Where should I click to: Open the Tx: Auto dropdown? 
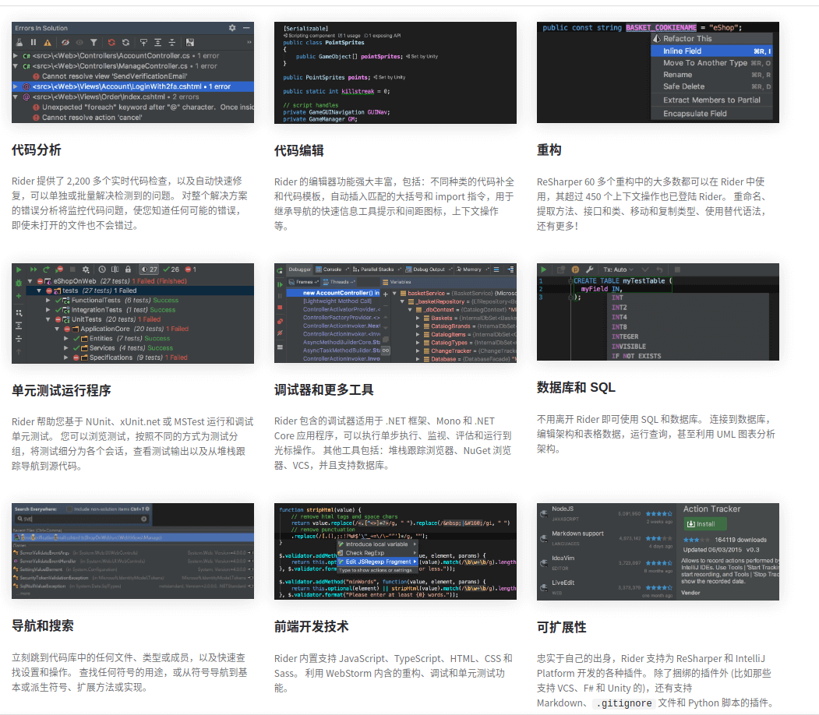point(619,269)
